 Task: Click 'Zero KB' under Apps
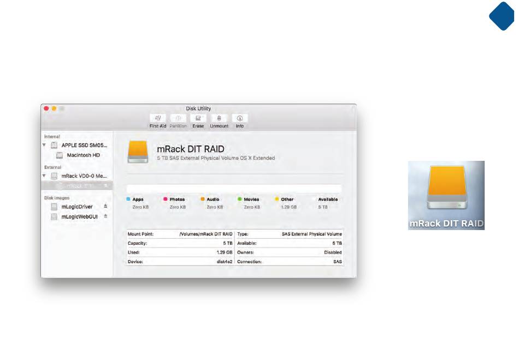point(140,207)
